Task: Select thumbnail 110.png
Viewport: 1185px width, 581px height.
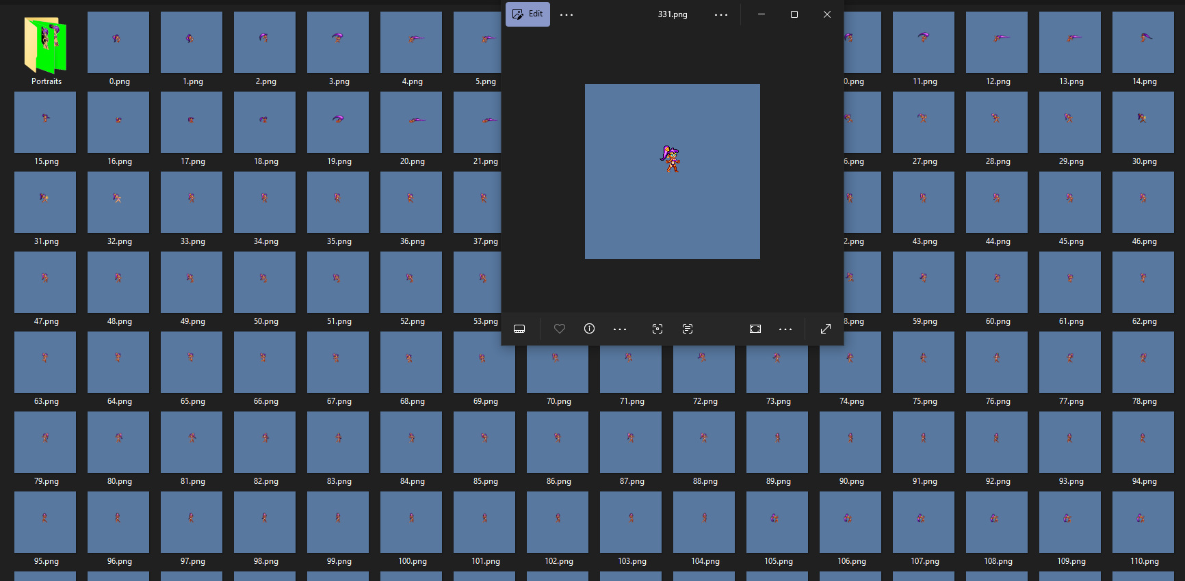Action: click(x=1143, y=522)
